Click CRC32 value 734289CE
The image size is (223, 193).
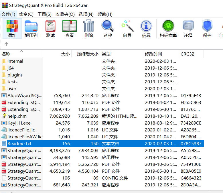point(191,123)
